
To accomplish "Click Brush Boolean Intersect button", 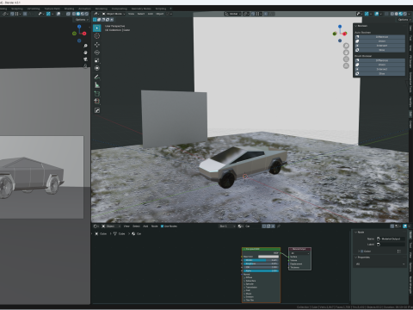I will (x=380, y=69).
